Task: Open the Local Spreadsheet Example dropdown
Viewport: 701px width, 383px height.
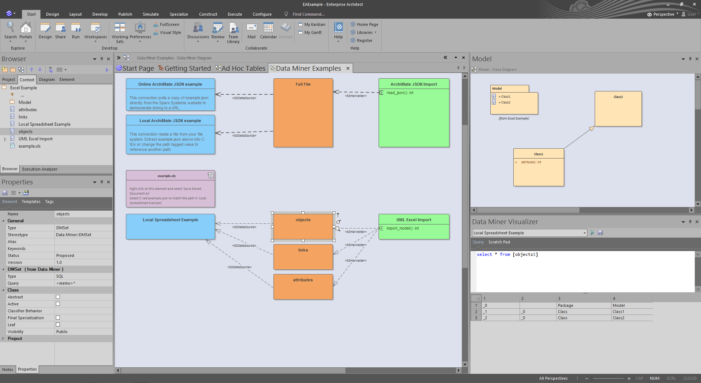Action: pyautogui.click(x=584, y=233)
